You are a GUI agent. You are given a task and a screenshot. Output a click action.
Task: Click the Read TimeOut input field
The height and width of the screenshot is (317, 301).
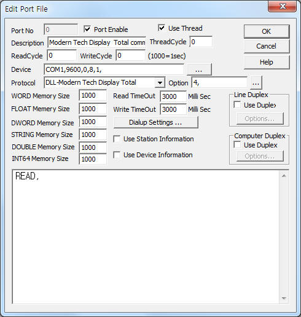173,96
